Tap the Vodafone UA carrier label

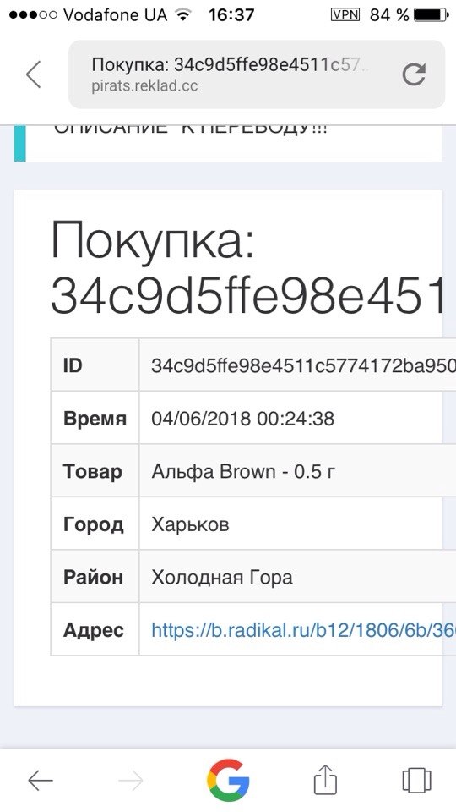pyautogui.click(x=116, y=14)
